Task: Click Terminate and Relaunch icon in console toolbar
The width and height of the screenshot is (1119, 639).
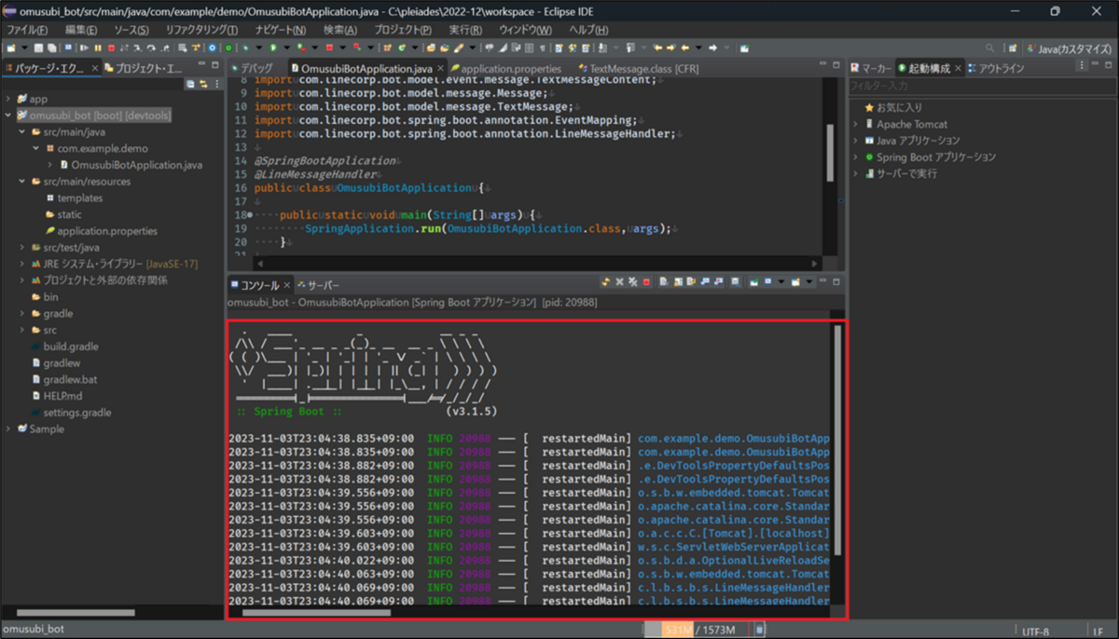Action: click(x=606, y=281)
